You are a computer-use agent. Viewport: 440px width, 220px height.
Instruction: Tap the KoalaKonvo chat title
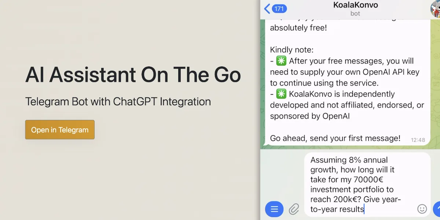click(x=355, y=5)
